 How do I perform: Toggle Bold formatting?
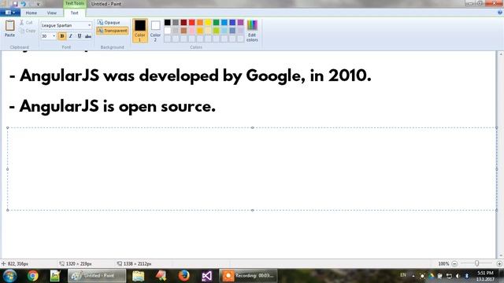(62, 36)
